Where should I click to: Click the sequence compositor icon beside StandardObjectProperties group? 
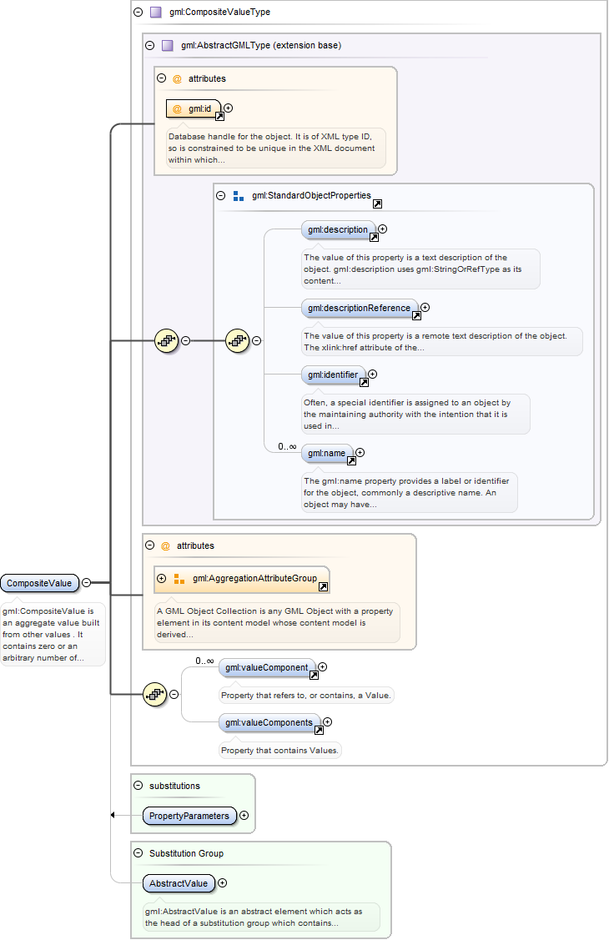tap(238, 340)
